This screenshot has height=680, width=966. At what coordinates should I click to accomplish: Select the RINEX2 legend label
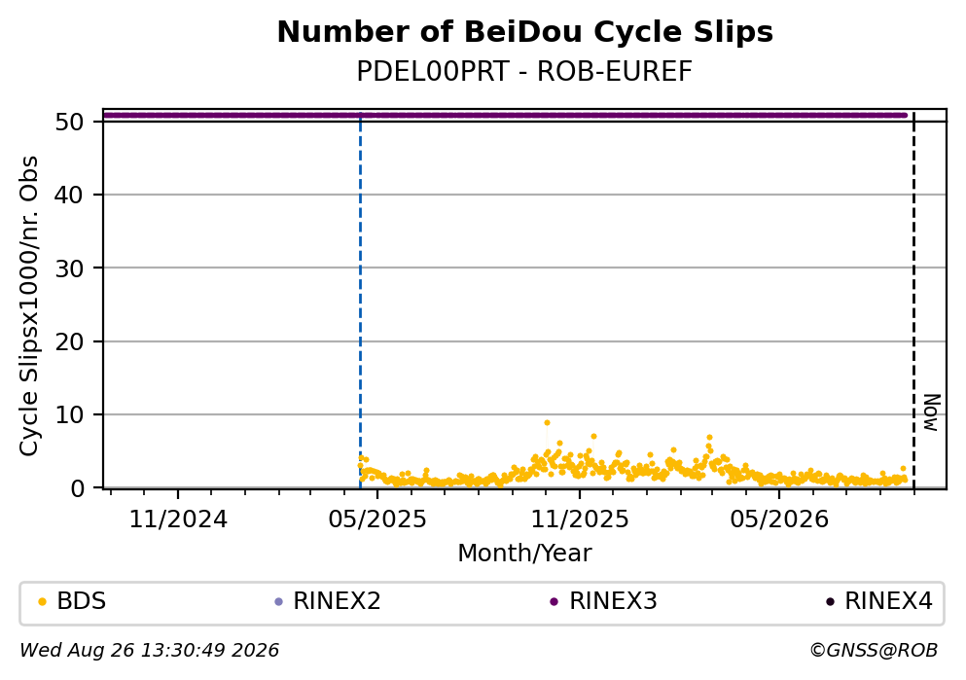click(337, 601)
